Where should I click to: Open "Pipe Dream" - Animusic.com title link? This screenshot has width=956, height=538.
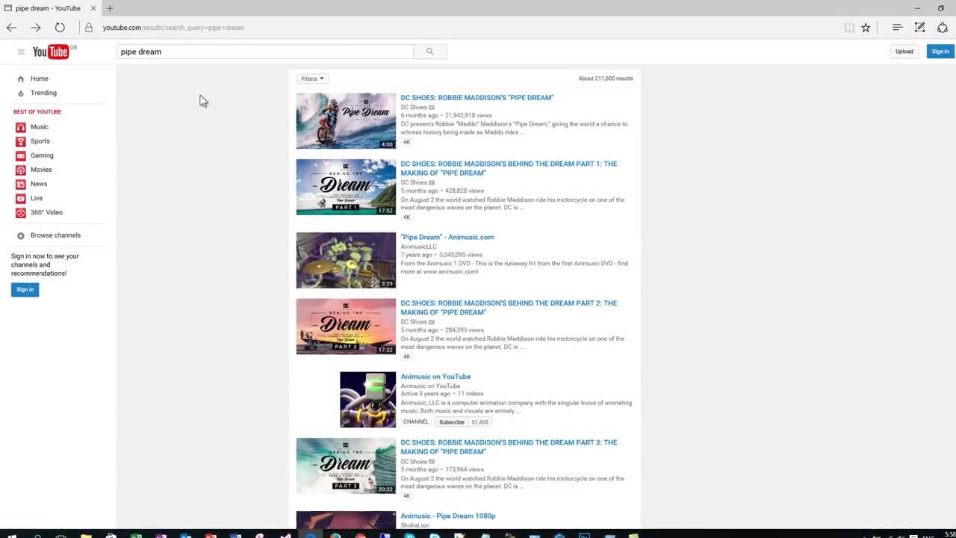click(447, 238)
